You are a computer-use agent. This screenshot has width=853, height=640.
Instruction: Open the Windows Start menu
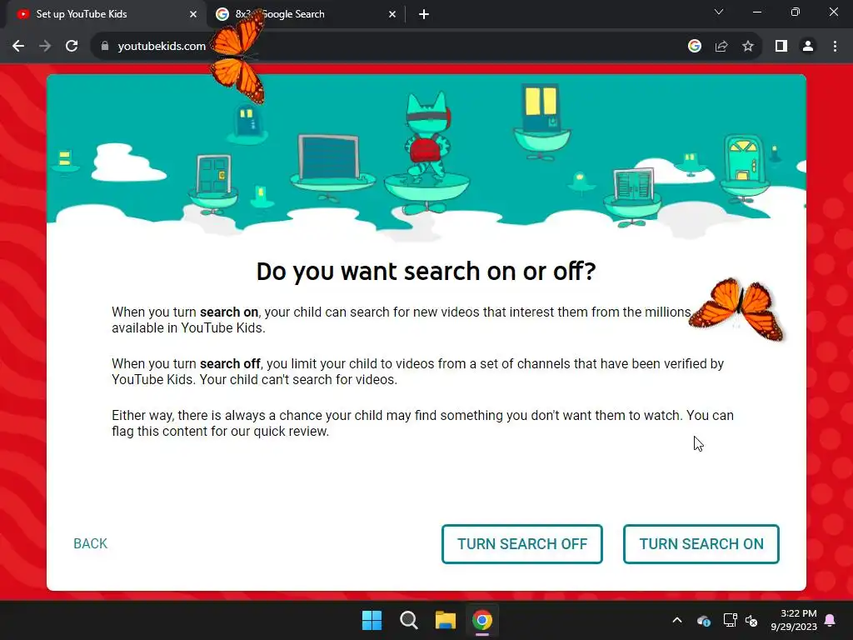372,620
